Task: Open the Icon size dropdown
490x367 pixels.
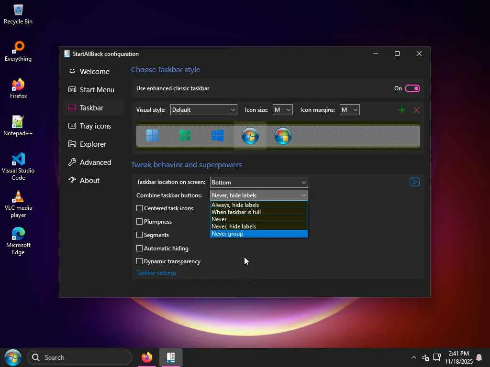Action: click(x=282, y=110)
